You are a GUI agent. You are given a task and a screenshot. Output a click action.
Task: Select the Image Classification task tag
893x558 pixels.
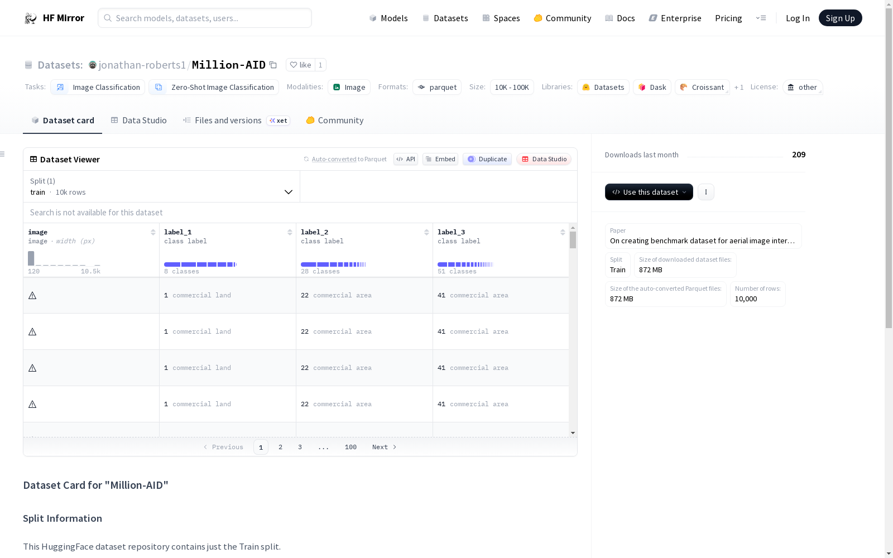(x=98, y=87)
